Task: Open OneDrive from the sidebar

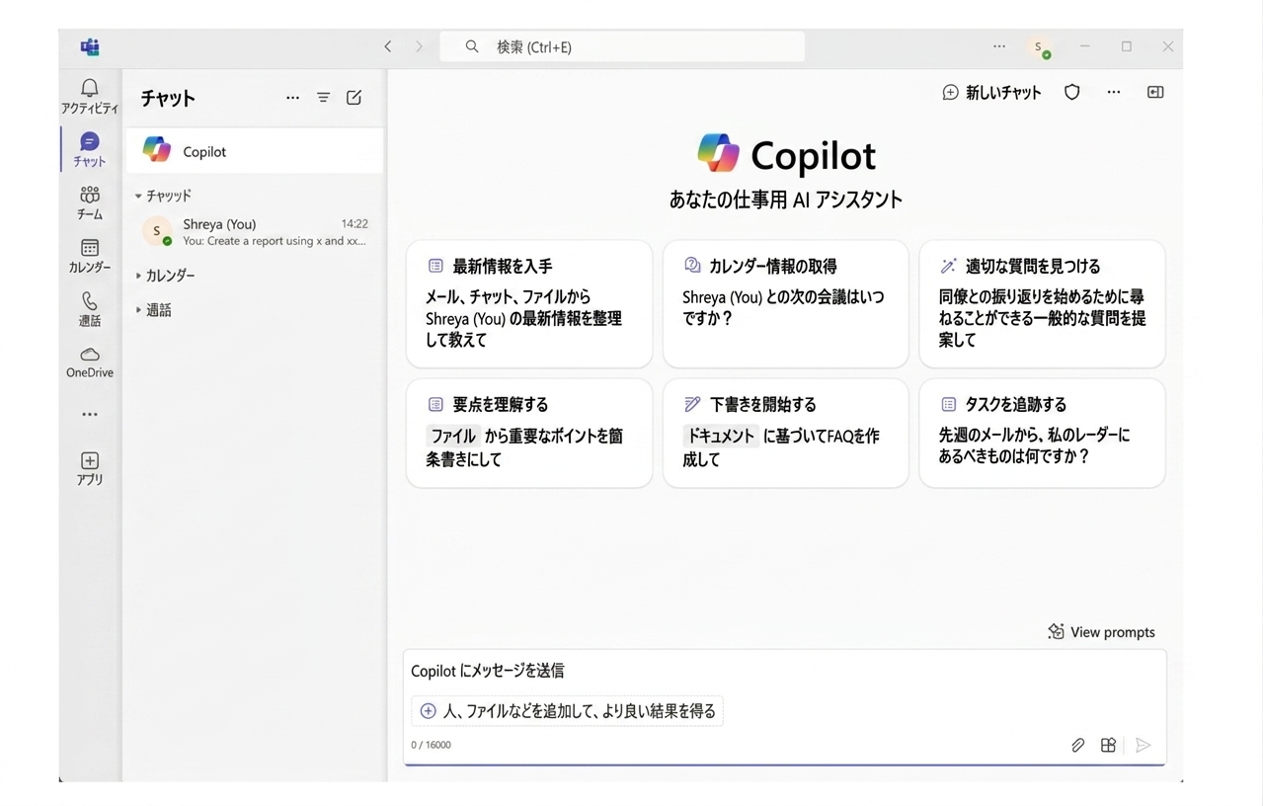Action: tap(90, 363)
